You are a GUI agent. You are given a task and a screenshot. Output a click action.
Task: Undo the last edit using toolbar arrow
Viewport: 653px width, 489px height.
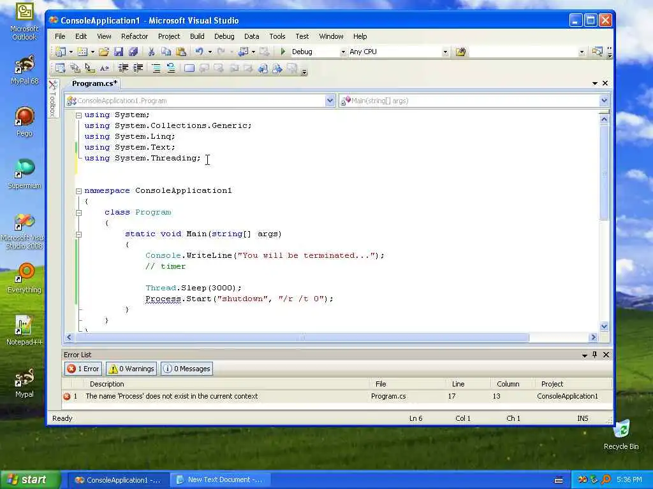tap(199, 52)
